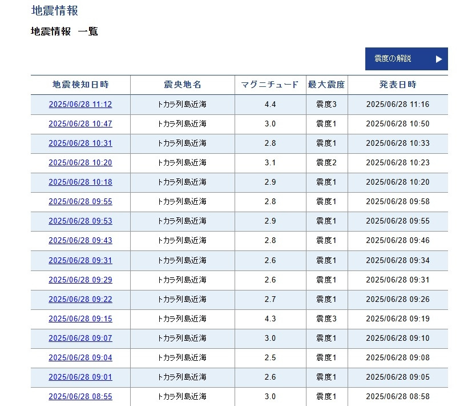Viewport: 476px width, 406px height.
Task: Click announcement time 2025/06/28 09:34
Action: click(398, 261)
